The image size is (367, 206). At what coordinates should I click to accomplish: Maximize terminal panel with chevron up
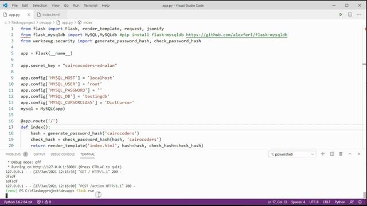click(x=350, y=154)
